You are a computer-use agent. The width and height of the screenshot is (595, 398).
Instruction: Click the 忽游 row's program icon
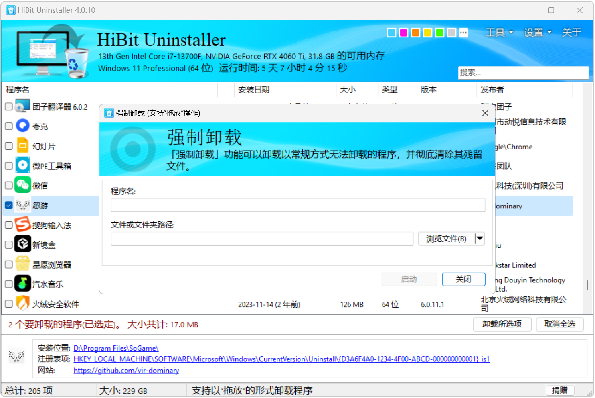click(x=22, y=205)
